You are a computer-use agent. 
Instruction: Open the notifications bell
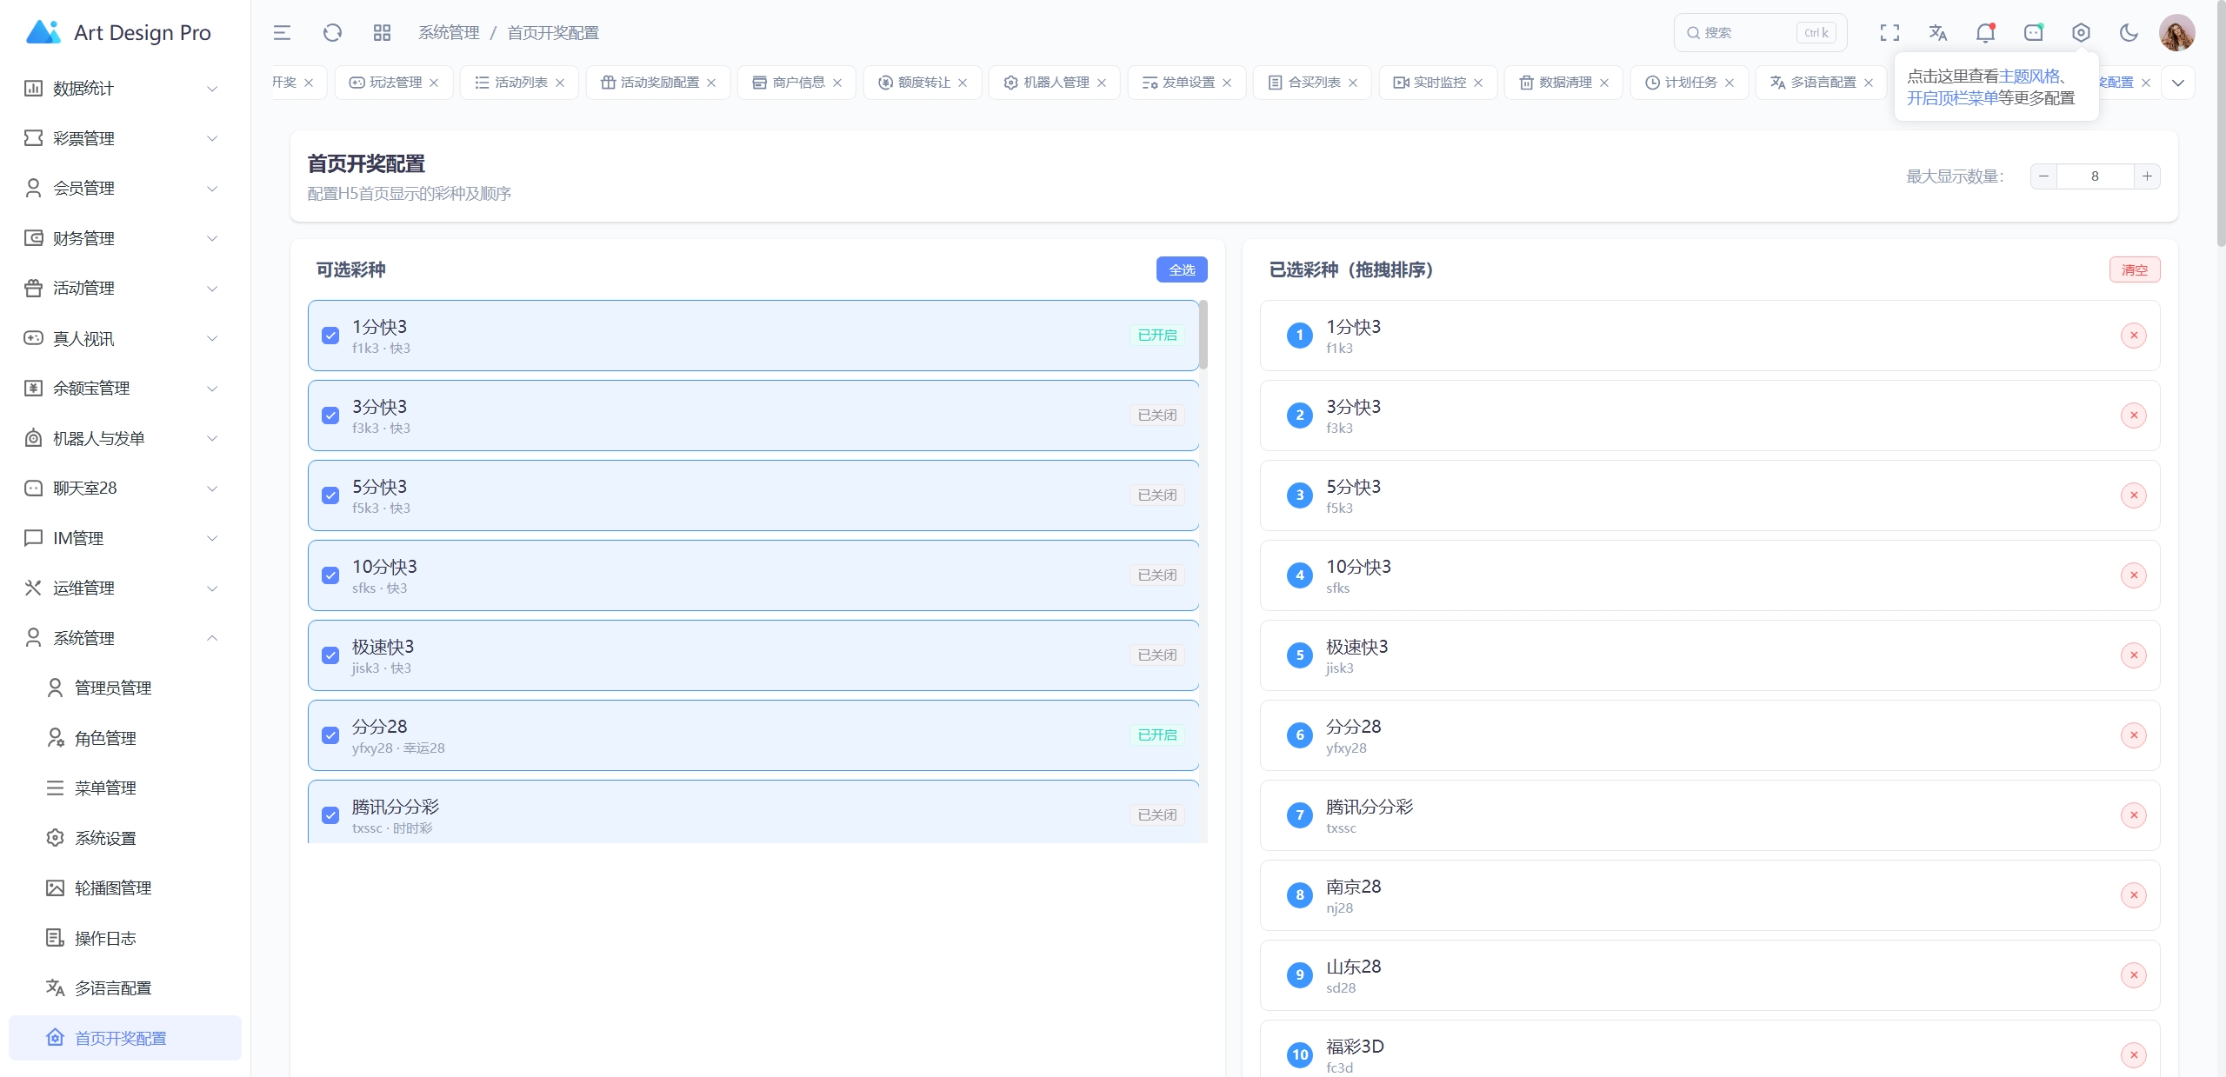click(x=1984, y=32)
